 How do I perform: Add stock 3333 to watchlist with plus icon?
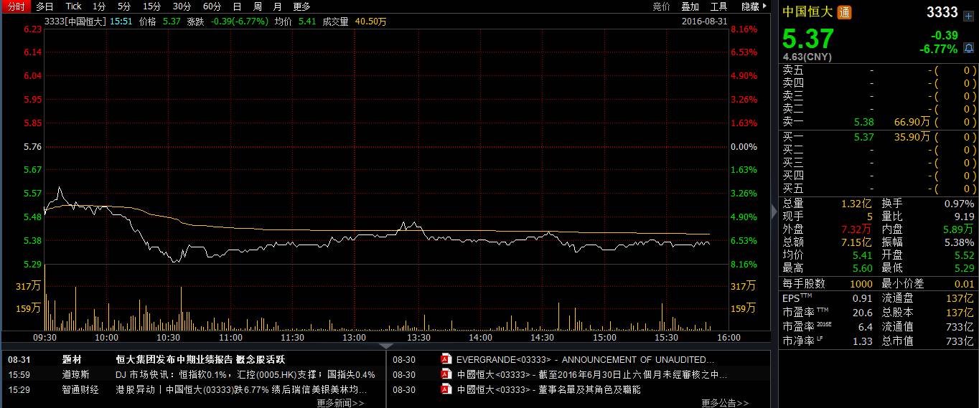(968, 16)
